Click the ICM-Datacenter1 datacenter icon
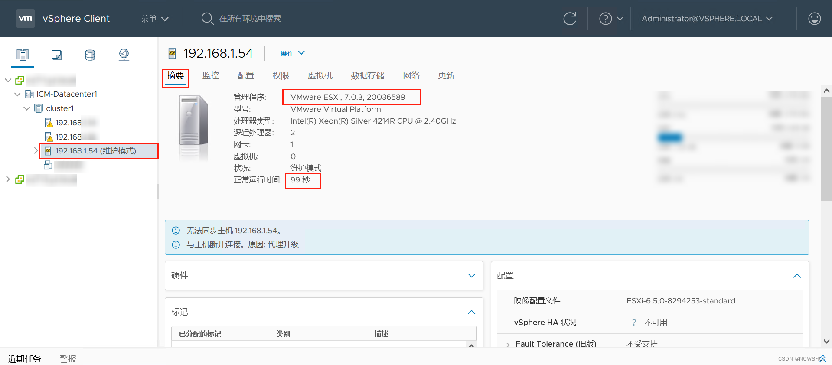 click(29, 94)
